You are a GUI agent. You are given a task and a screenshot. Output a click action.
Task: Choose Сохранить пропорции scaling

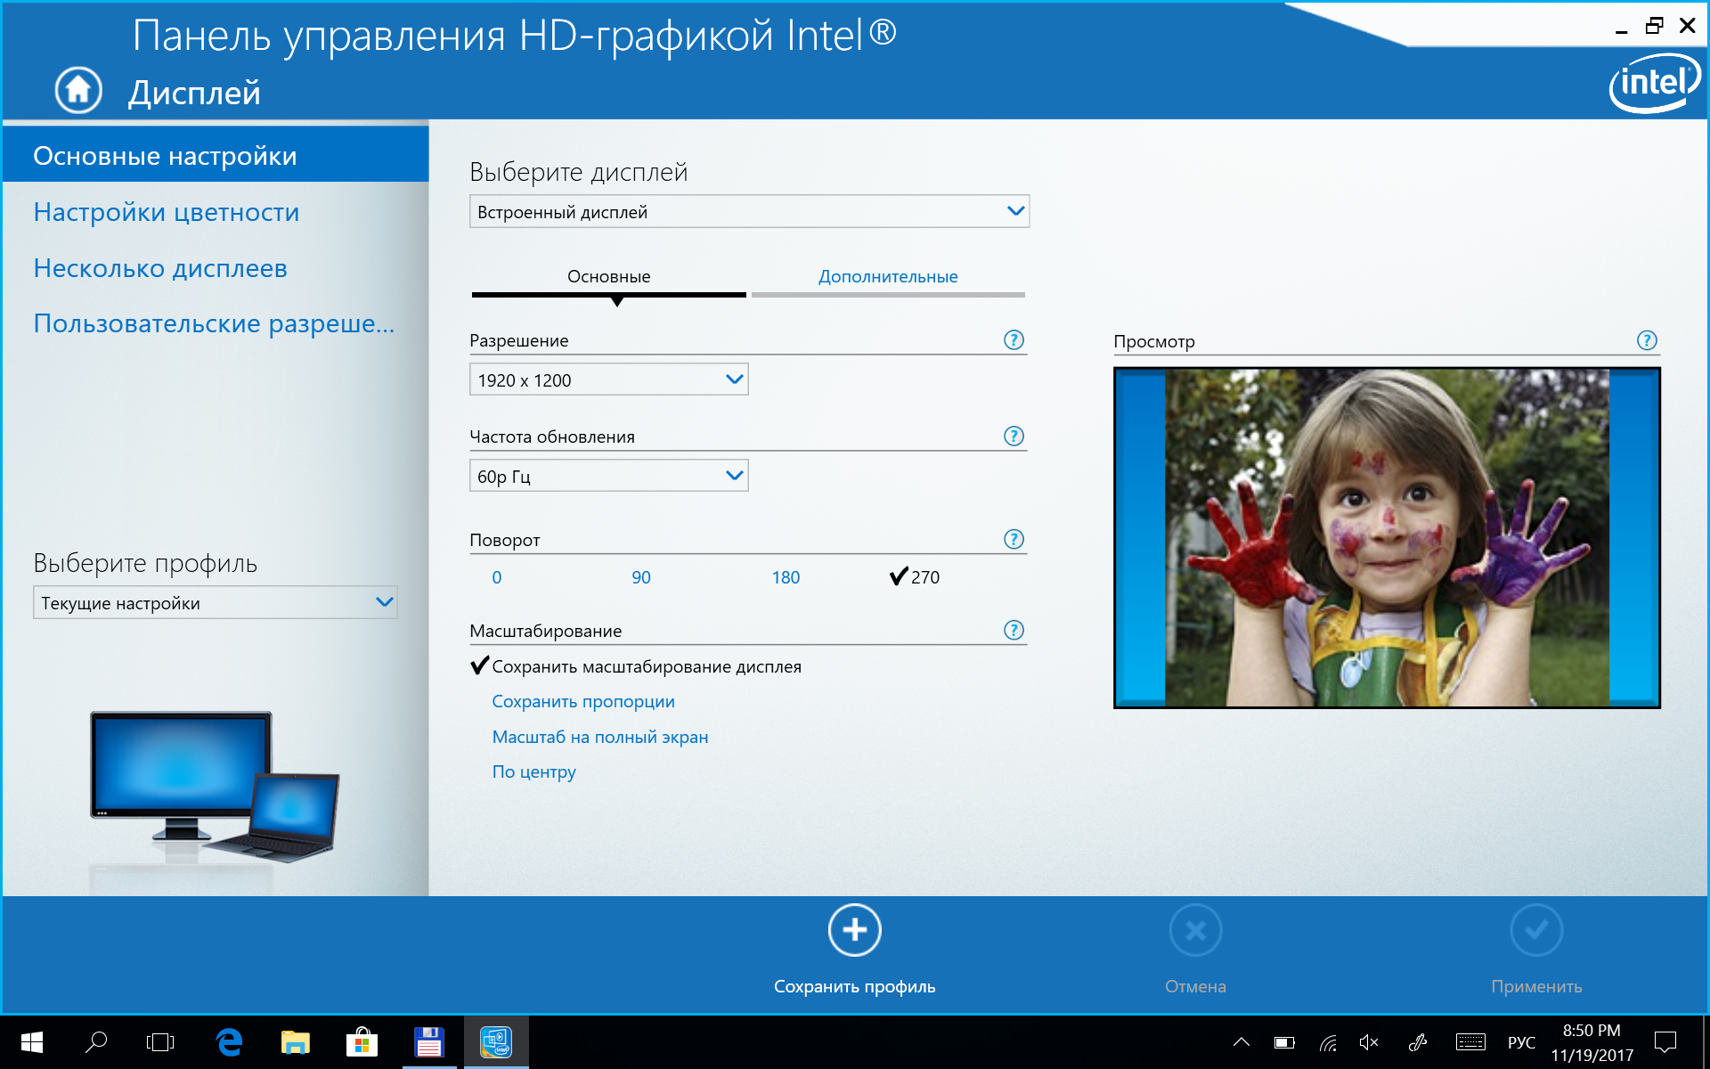(583, 701)
